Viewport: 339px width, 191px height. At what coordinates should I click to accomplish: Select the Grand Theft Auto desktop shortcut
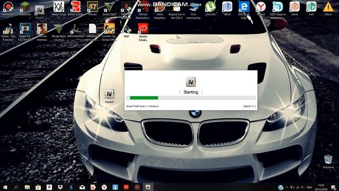(x=109, y=8)
